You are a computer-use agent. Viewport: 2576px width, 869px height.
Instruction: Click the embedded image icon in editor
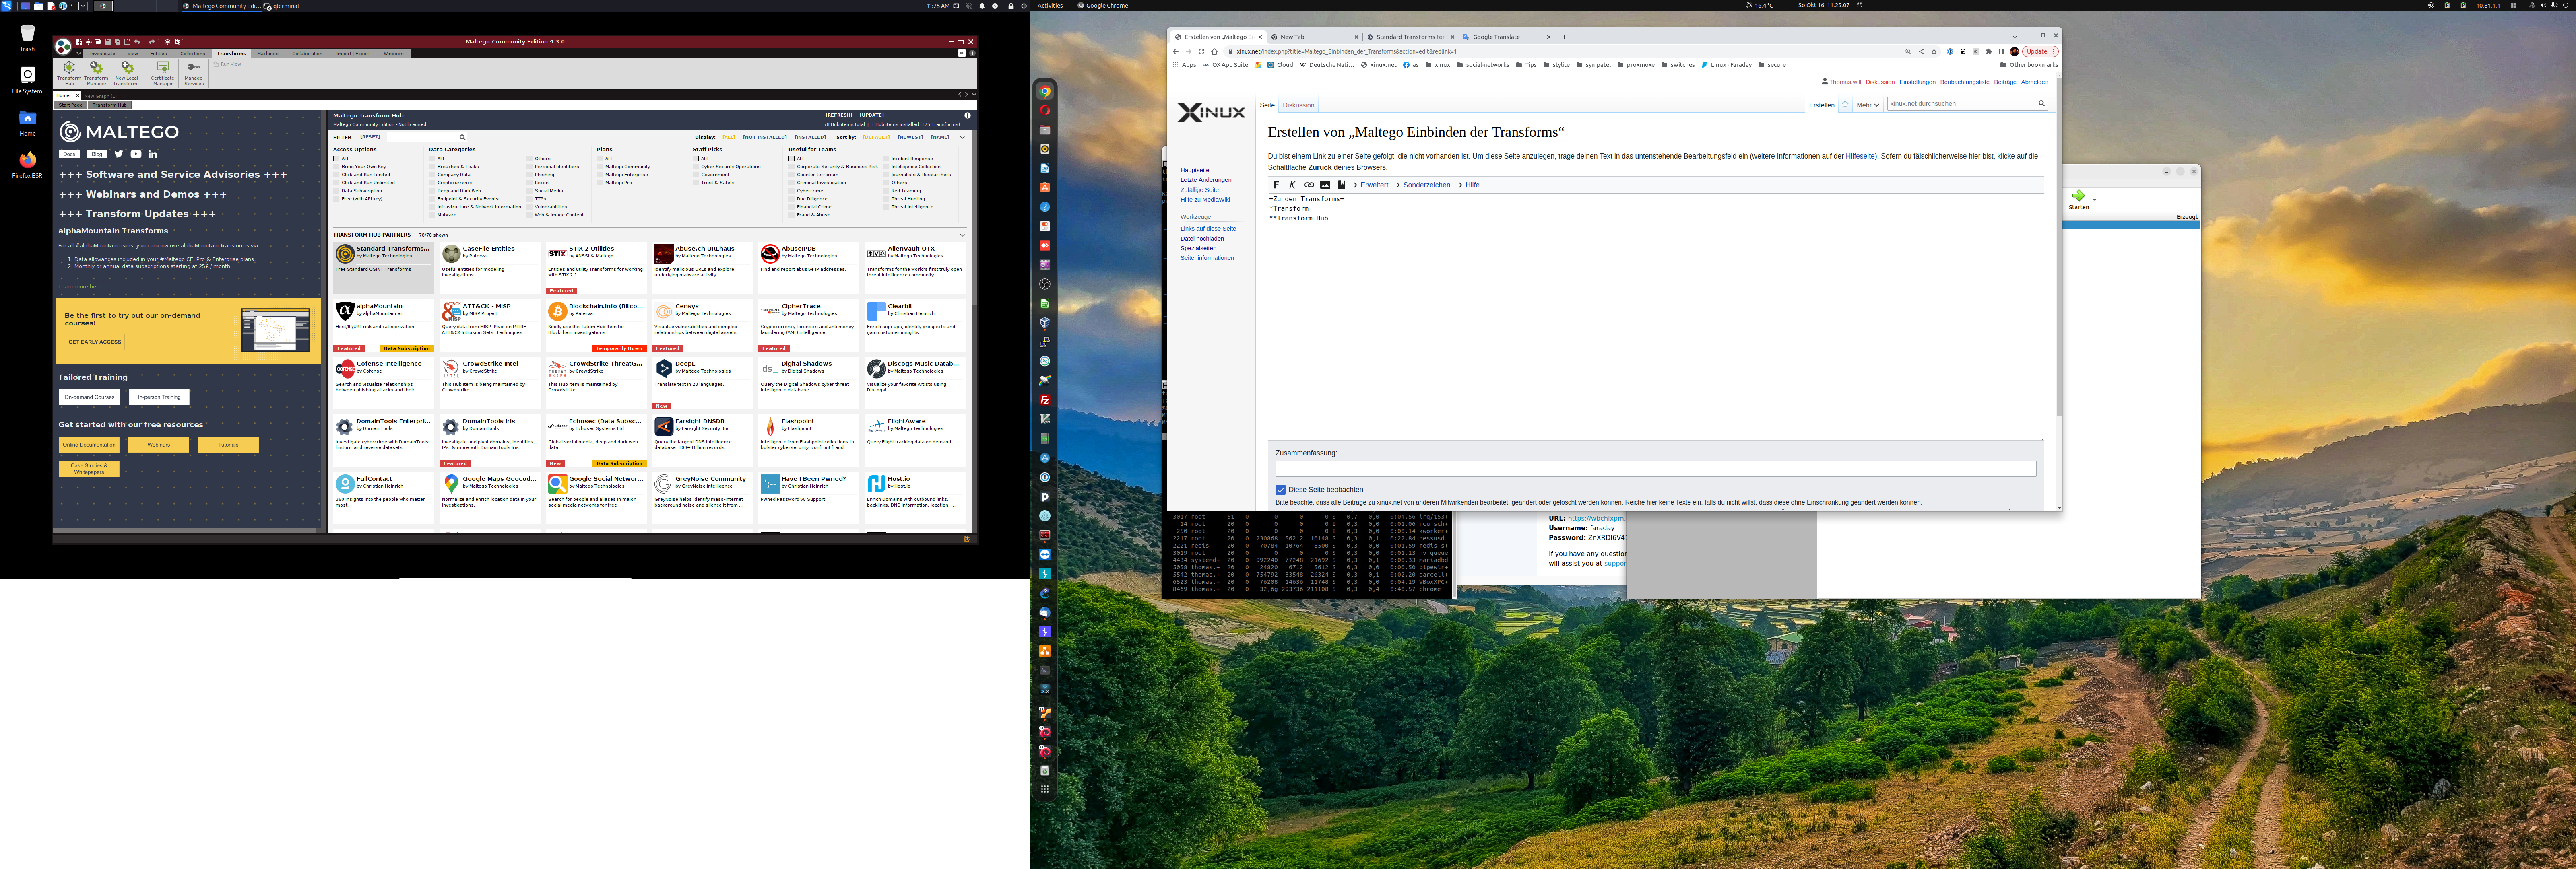[x=1325, y=185]
